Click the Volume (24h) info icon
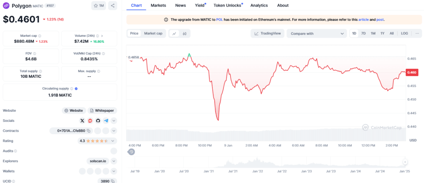Image resolution: width=424 pixels, height=183 pixels. point(97,36)
